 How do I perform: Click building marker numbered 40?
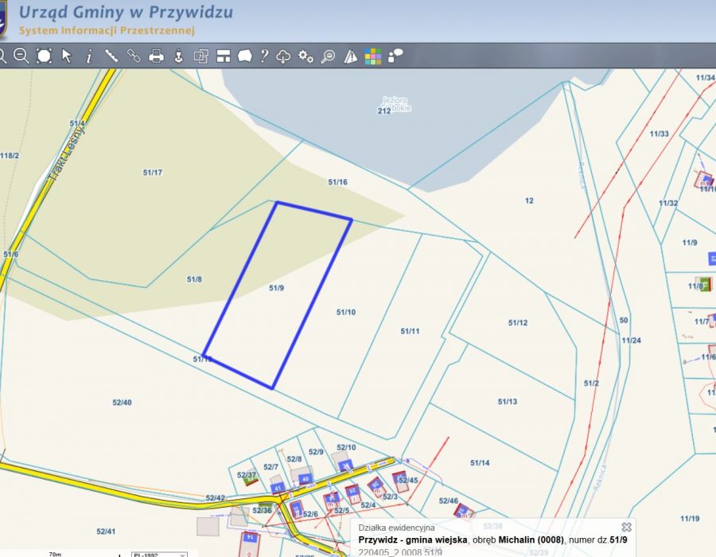(x=305, y=479)
